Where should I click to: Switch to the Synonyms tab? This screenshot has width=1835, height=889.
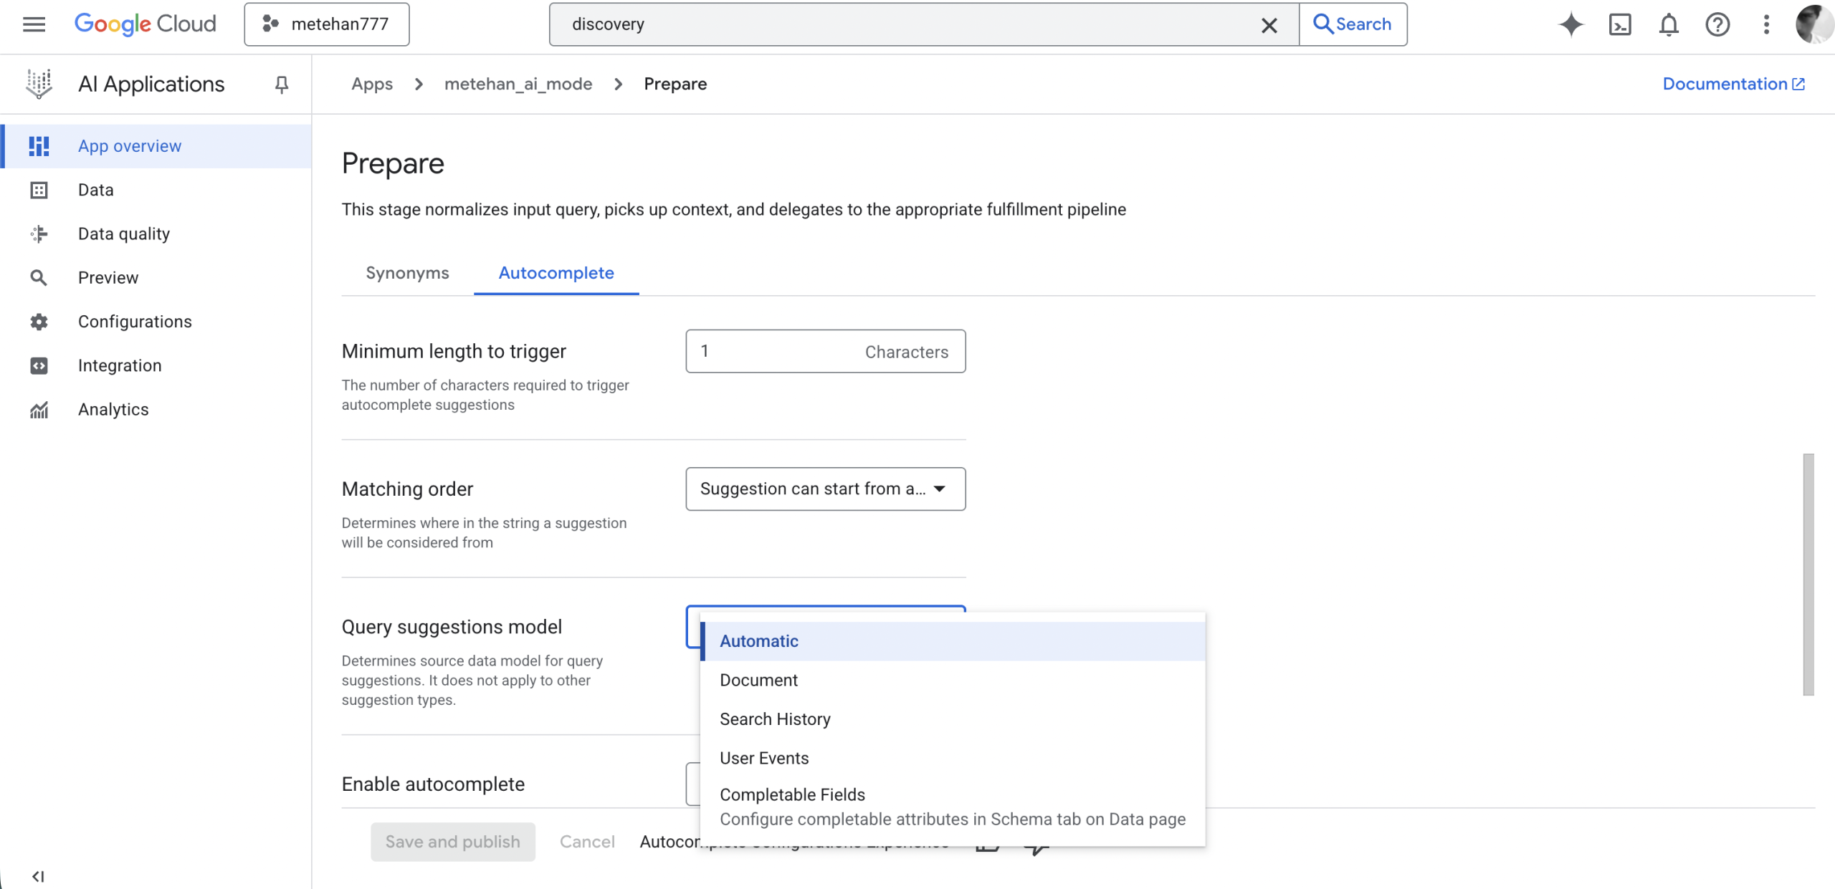(x=407, y=273)
